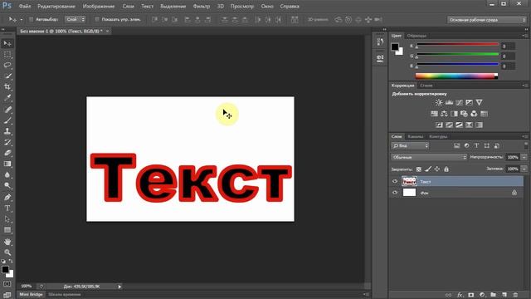
Task: Select the Rectangle shape tool
Action: [x=7, y=230]
